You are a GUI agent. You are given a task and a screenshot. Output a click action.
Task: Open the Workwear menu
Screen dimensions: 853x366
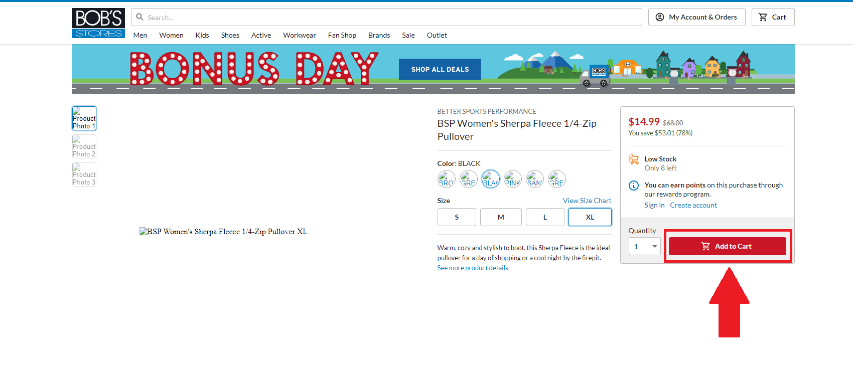[x=299, y=35]
